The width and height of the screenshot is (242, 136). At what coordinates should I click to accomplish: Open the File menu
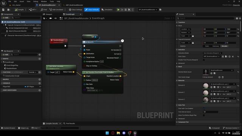(x=9, y=2)
